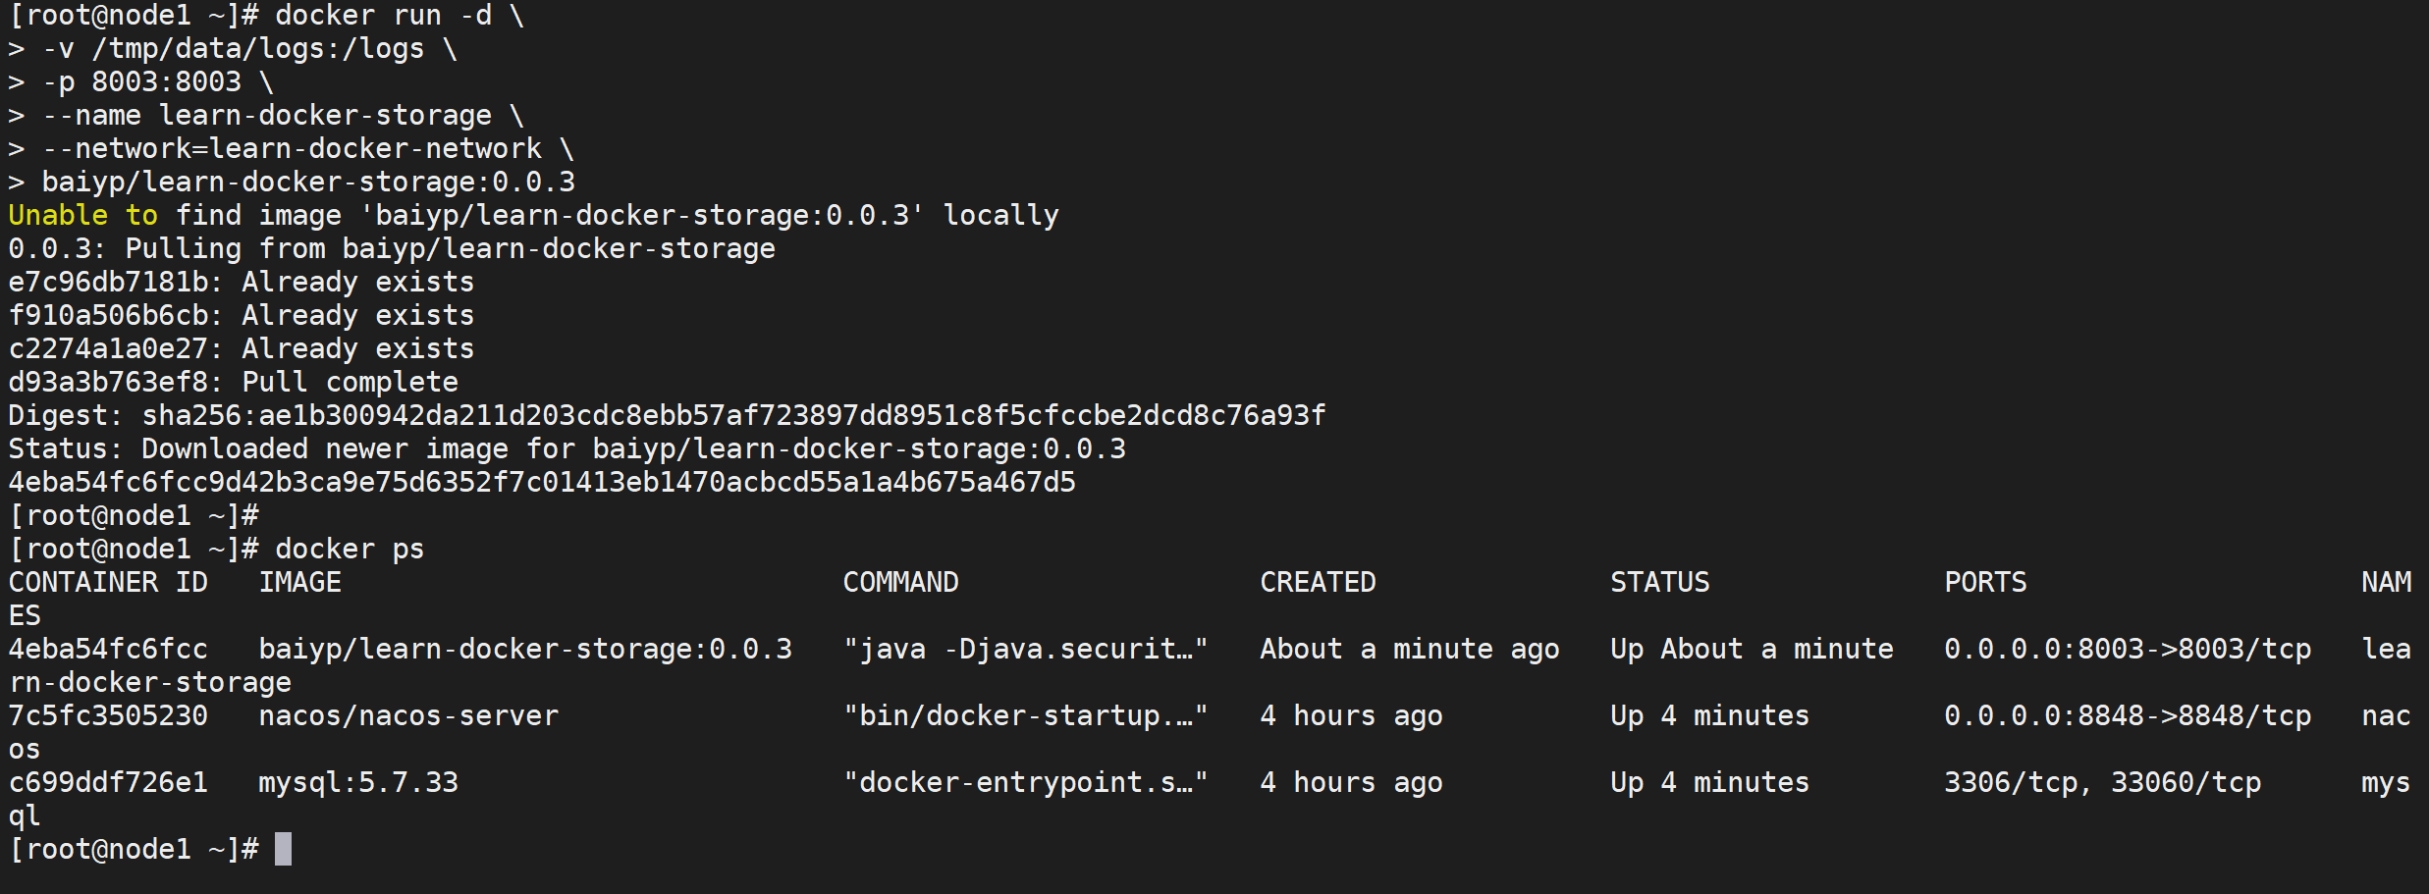Image resolution: width=2429 pixels, height=894 pixels.
Task: Click the CONTAINER ID column header
Action: coord(108,582)
